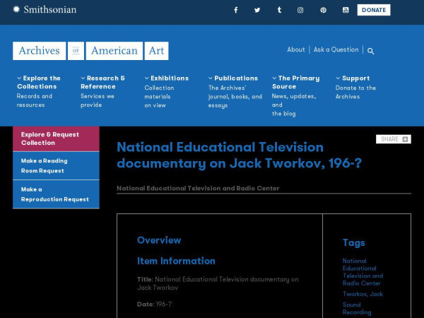
Task: Click 'Collection materials on view' text
Action: 159,97
